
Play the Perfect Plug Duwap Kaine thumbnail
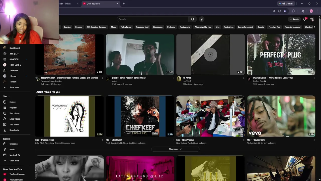[281, 55]
